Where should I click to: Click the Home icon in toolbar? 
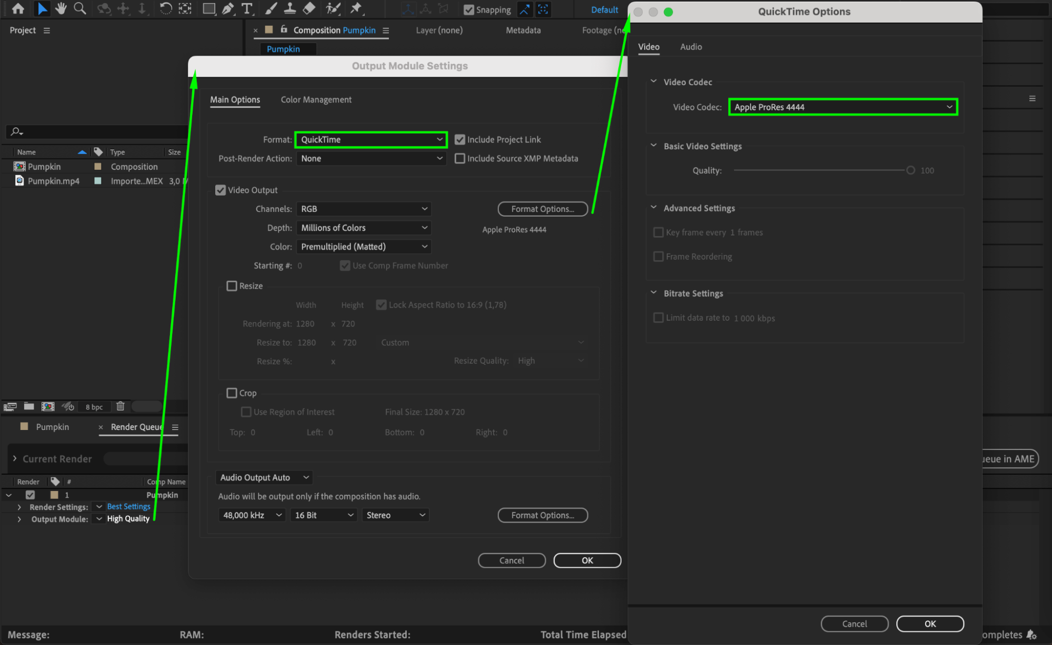pos(18,8)
